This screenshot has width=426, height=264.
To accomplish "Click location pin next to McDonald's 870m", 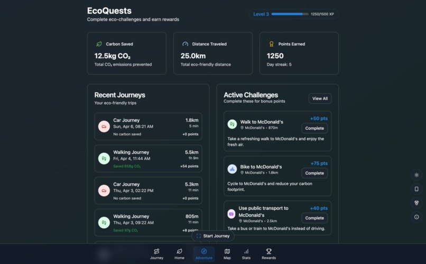I will tap(242, 128).
